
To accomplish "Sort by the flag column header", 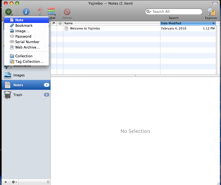I will pos(54,23).
